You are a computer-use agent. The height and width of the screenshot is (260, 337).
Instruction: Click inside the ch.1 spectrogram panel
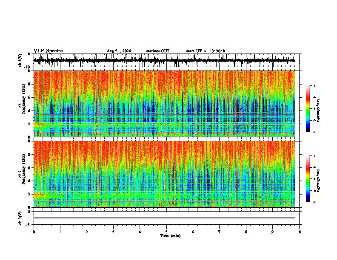164,104
